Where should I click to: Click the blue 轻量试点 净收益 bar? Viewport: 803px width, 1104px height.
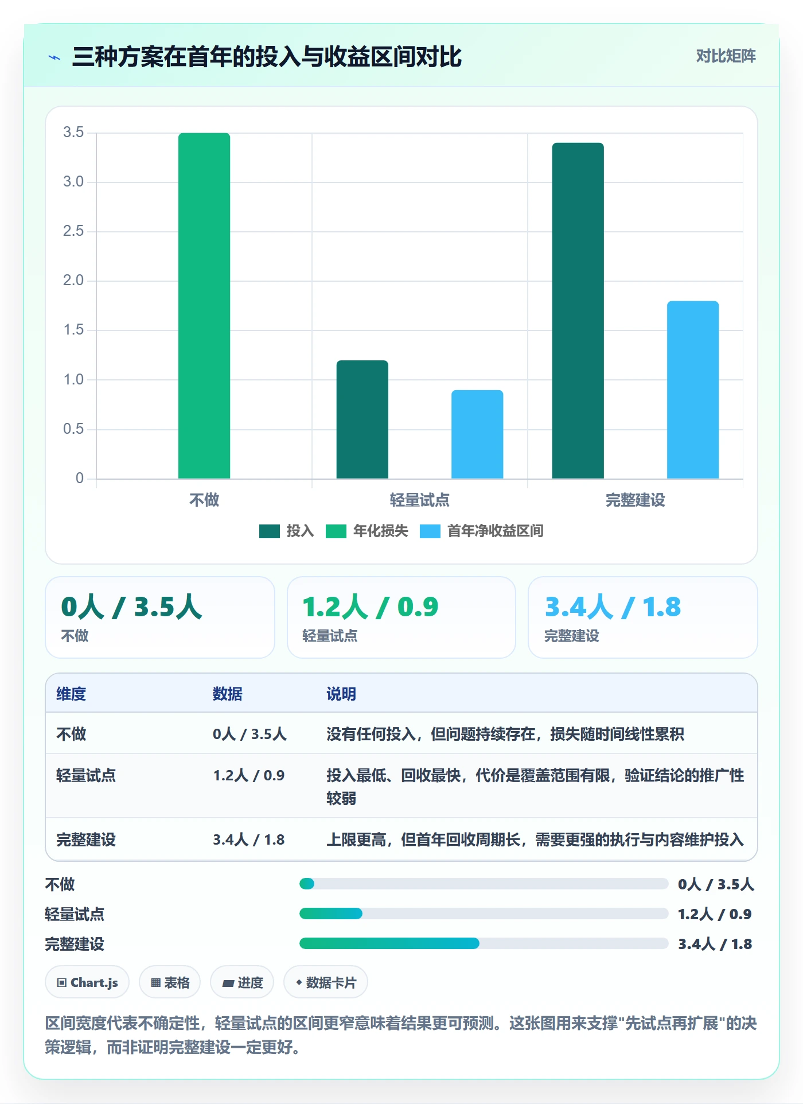[x=477, y=434]
